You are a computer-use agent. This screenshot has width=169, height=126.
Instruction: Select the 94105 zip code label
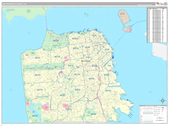point(107,49)
